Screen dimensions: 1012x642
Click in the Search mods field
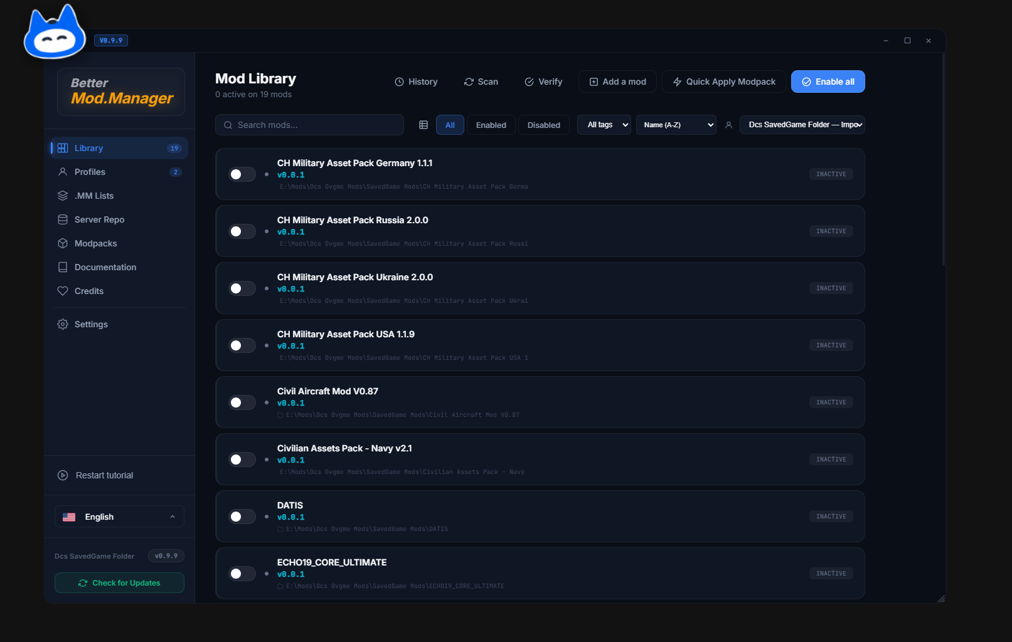point(309,125)
